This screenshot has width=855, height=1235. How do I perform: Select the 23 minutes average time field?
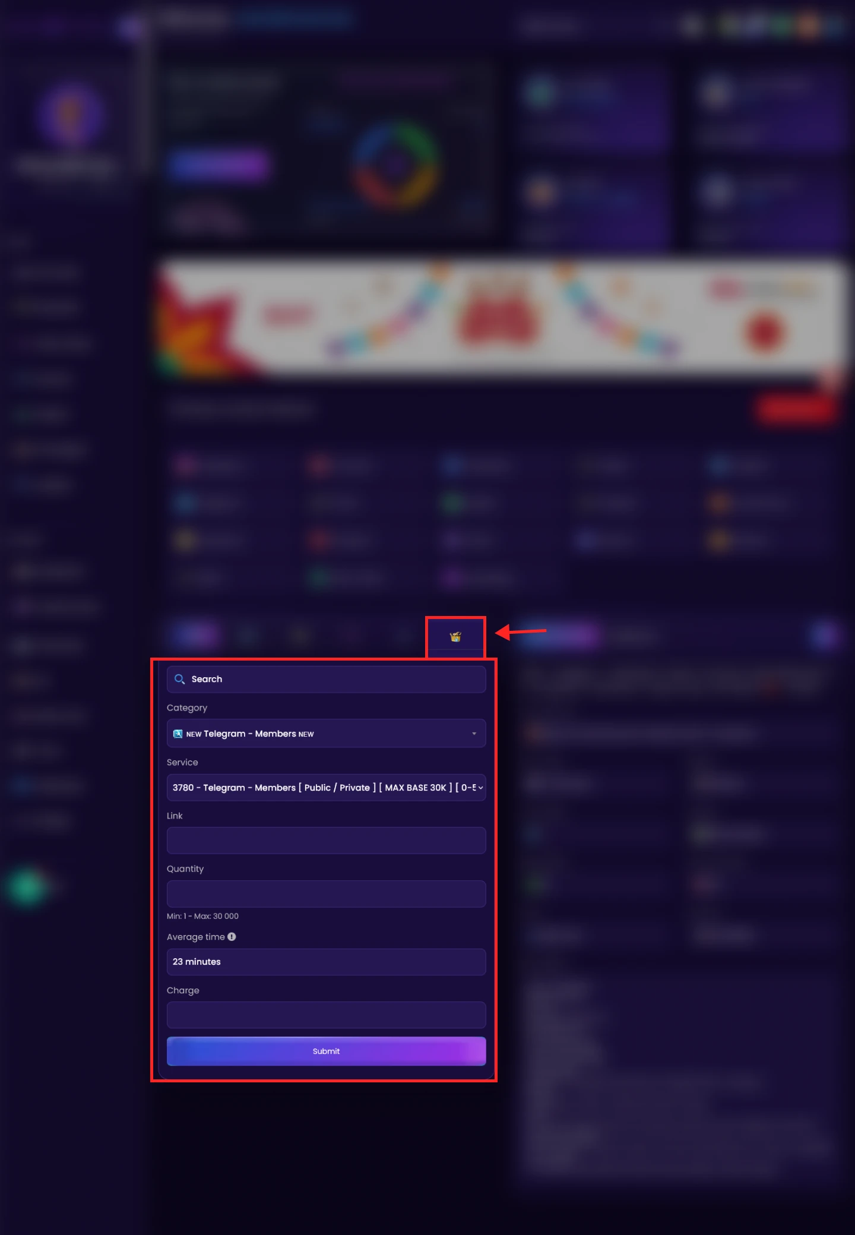coord(326,962)
